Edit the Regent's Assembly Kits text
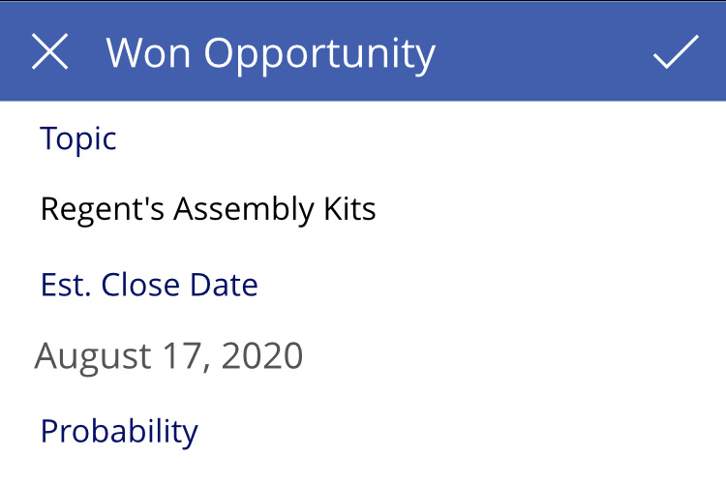The width and height of the screenshot is (726, 488). pyautogui.click(x=208, y=209)
